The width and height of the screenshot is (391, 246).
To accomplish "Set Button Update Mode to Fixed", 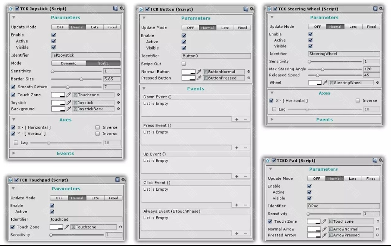I will [242, 27].
